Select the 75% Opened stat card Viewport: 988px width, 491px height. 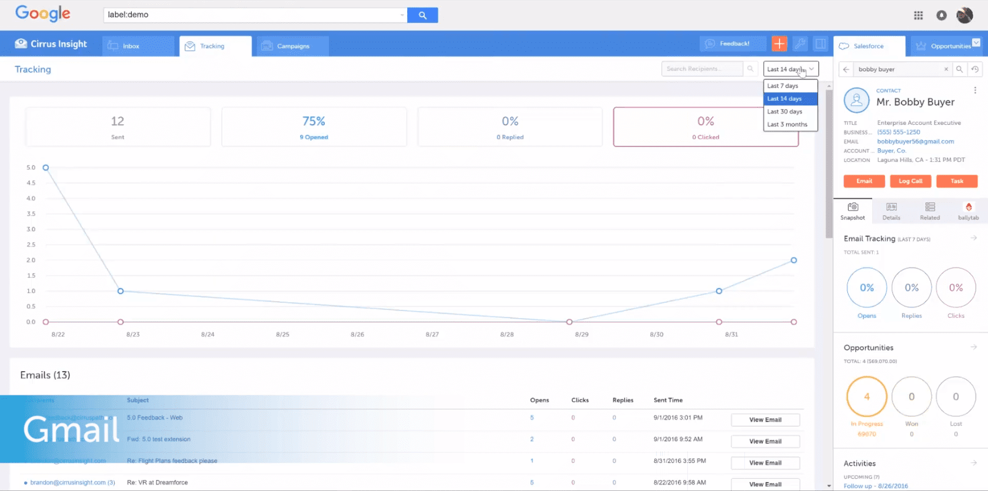[314, 126]
